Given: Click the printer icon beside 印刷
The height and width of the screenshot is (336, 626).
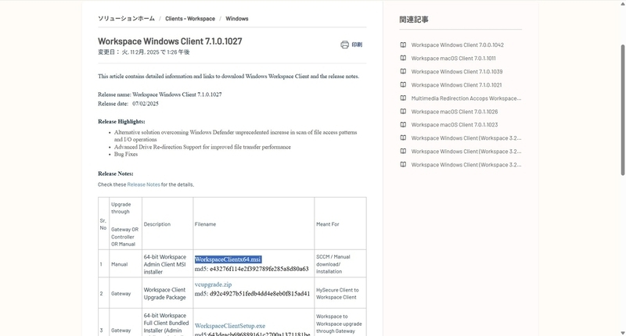Looking at the screenshot, I should pyautogui.click(x=344, y=45).
